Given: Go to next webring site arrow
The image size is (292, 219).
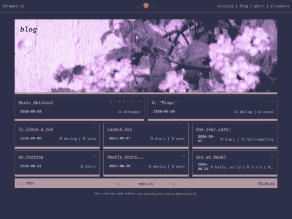Looking at the screenshot, I should 174,183.
